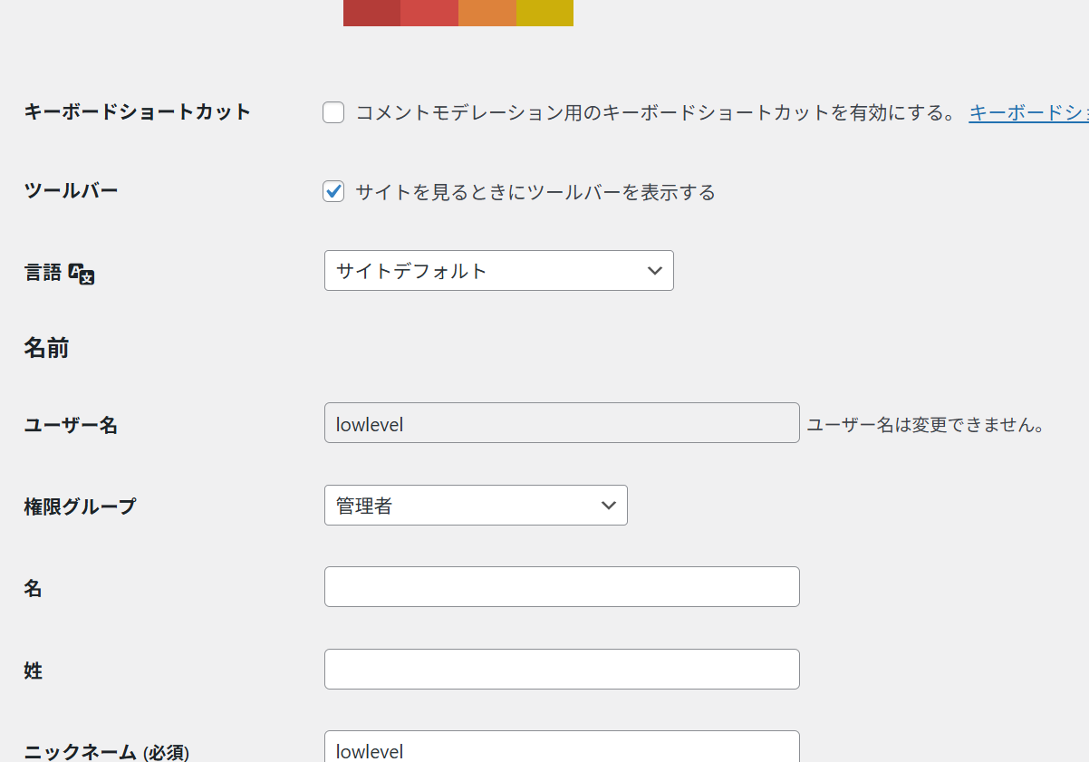Click the ユーザー名 field label

[x=71, y=425]
